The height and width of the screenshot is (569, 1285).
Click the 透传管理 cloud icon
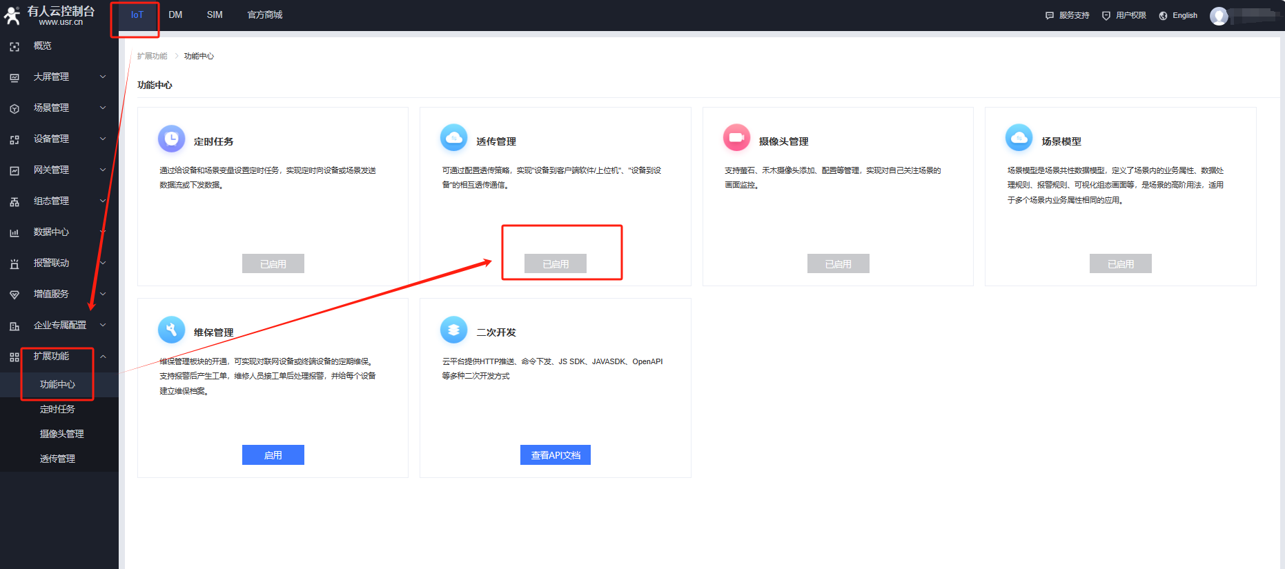point(453,138)
